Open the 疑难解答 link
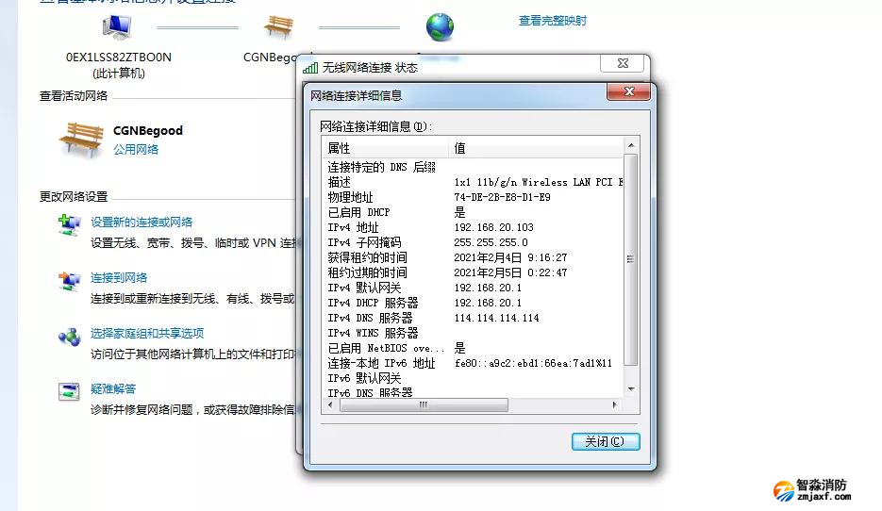This screenshot has height=511, width=882. 113,388
